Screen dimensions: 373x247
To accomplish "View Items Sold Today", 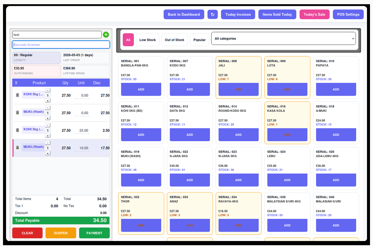I will 277,14.
